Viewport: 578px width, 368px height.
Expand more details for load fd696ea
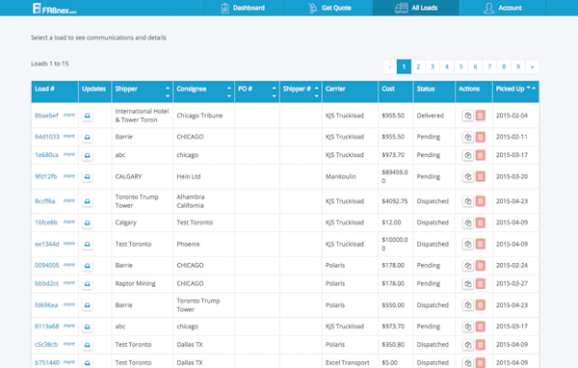[x=69, y=304]
